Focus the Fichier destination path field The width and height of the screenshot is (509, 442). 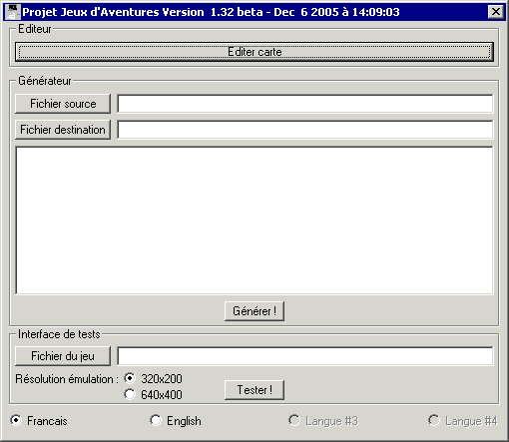305,130
